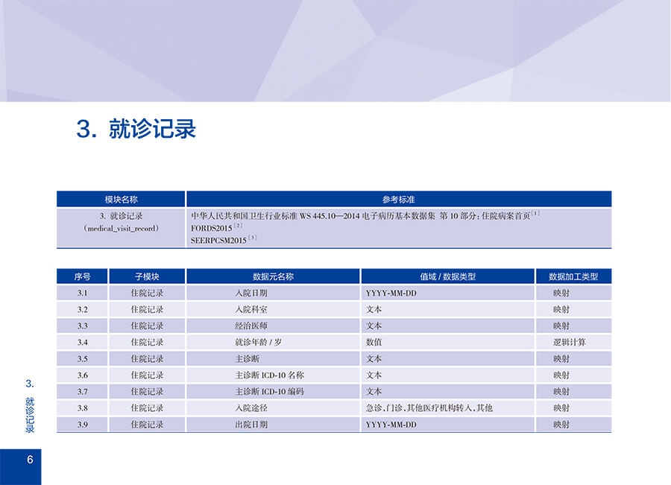
Task: Select the "经治医师" data element cell
Action: pyautogui.click(x=251, y=326)
